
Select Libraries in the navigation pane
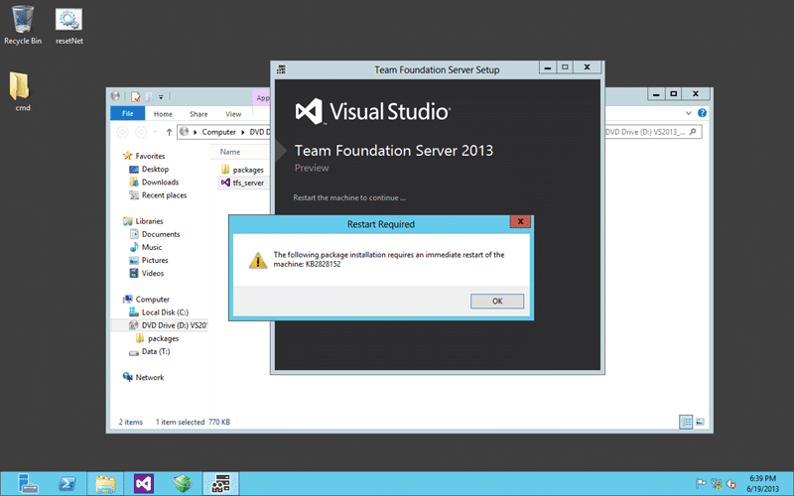coord(143,221)
